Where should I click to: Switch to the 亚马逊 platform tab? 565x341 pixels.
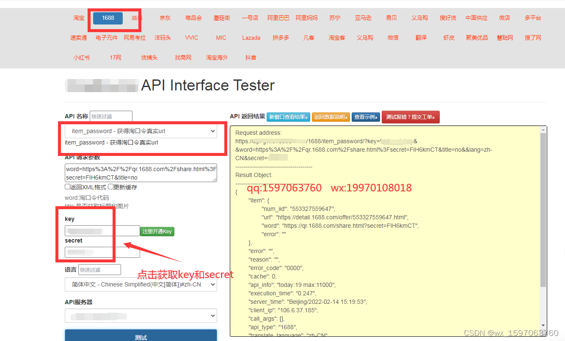click(x=363, y=18)
